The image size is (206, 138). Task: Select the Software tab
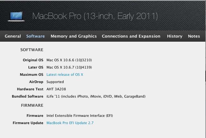pos(35,36)
